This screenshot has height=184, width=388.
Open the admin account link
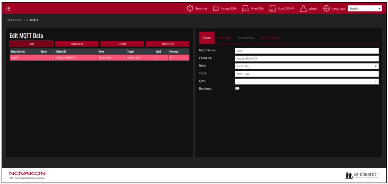click(x=313, y=8)
